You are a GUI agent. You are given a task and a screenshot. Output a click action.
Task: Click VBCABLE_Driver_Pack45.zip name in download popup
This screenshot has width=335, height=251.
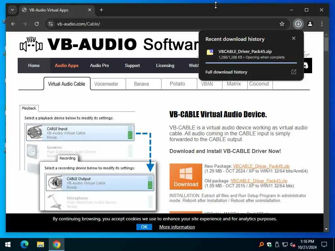pos(245,51)
